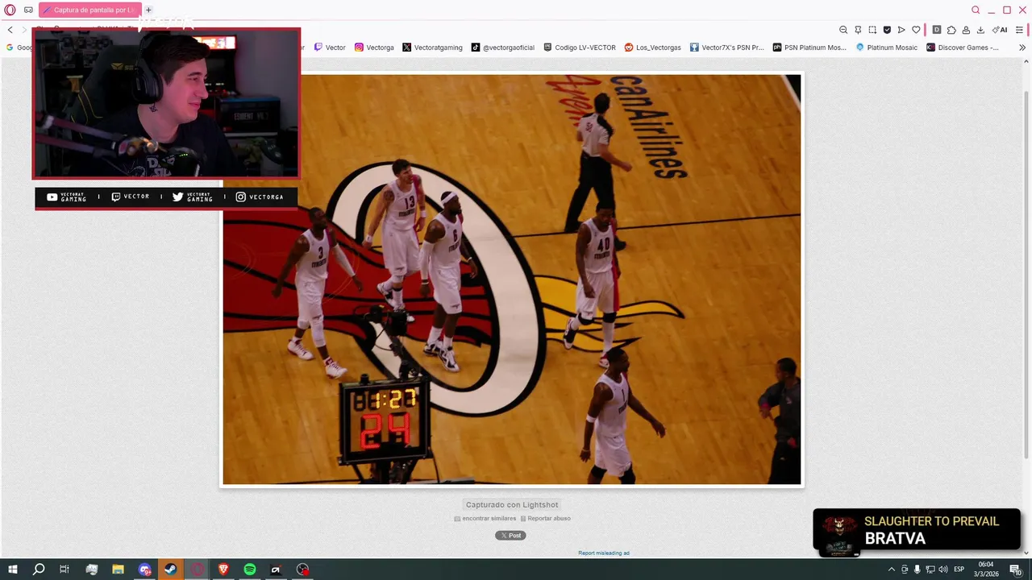This screenshot has width=1032, height=580.
Task: Click the Instagram VECTORGA label in overlay
Action: click(260, 197)
